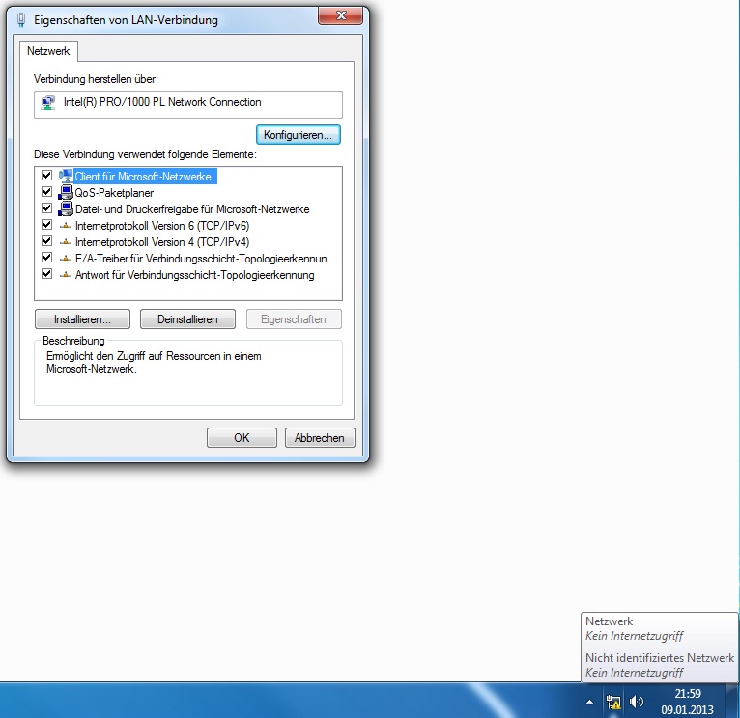Click the Intel(R) PRO/1000 PL Network Connection field
The width and height of the screenshot is (740, 718).
click(188, 104)
